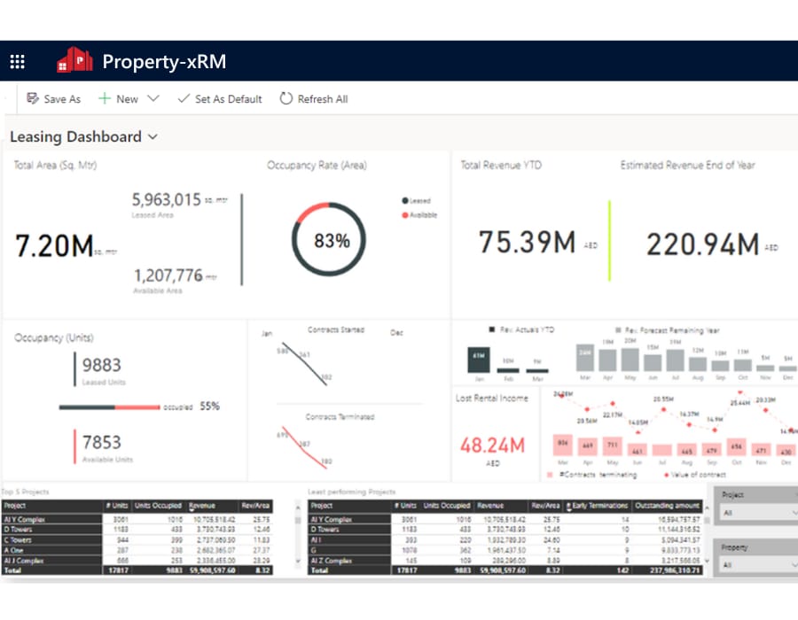Viewport: 798px width, 620px height.
Task: Toggle the Rev. Forecast Remaining Year legend marker
Action: 617,329
